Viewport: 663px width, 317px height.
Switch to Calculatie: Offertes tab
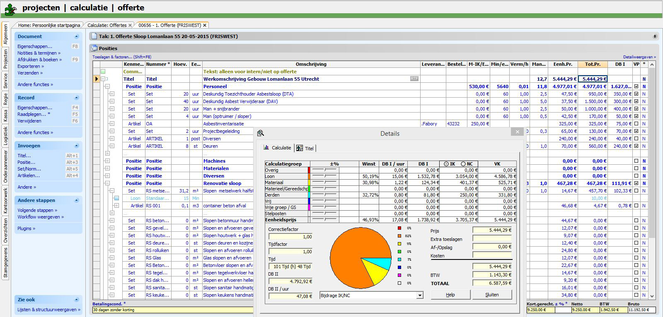(107, 25)
